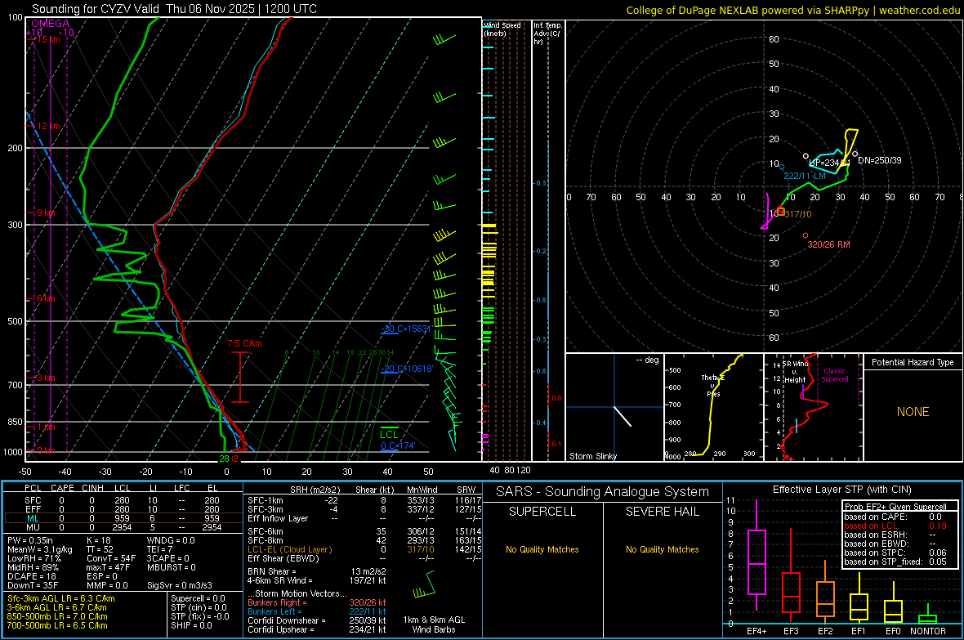Click 'MidRH = 89%' value
The height and width of the screenshot is (640, 964).
pos(33,567)
